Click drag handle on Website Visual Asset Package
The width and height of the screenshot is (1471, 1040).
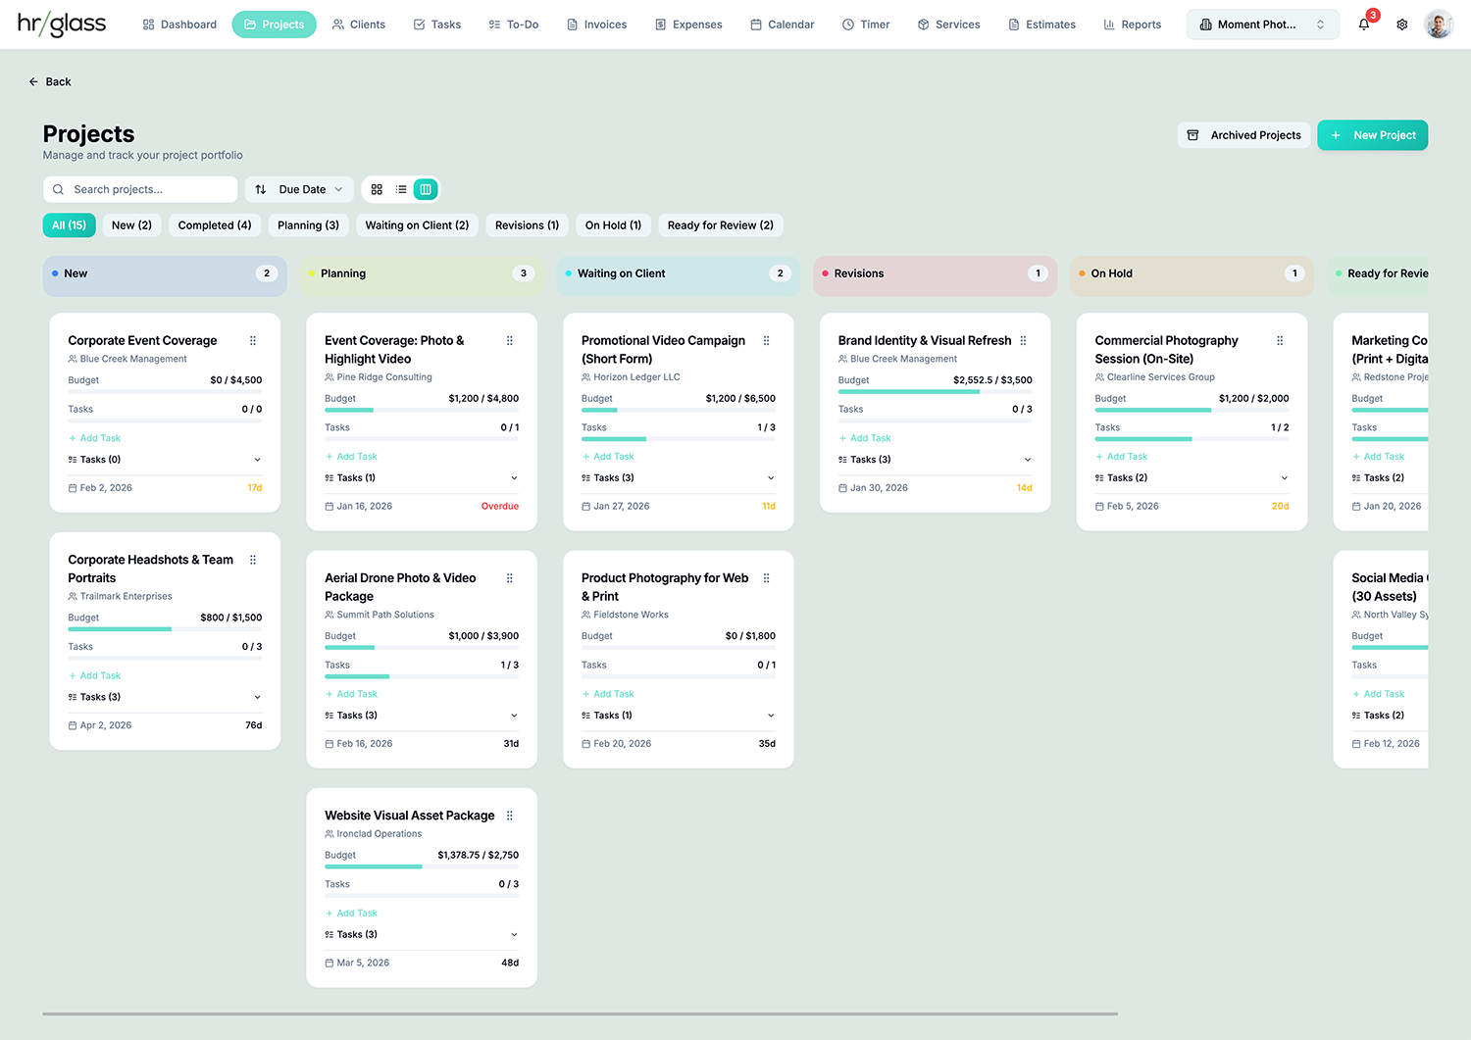[510, 816]
